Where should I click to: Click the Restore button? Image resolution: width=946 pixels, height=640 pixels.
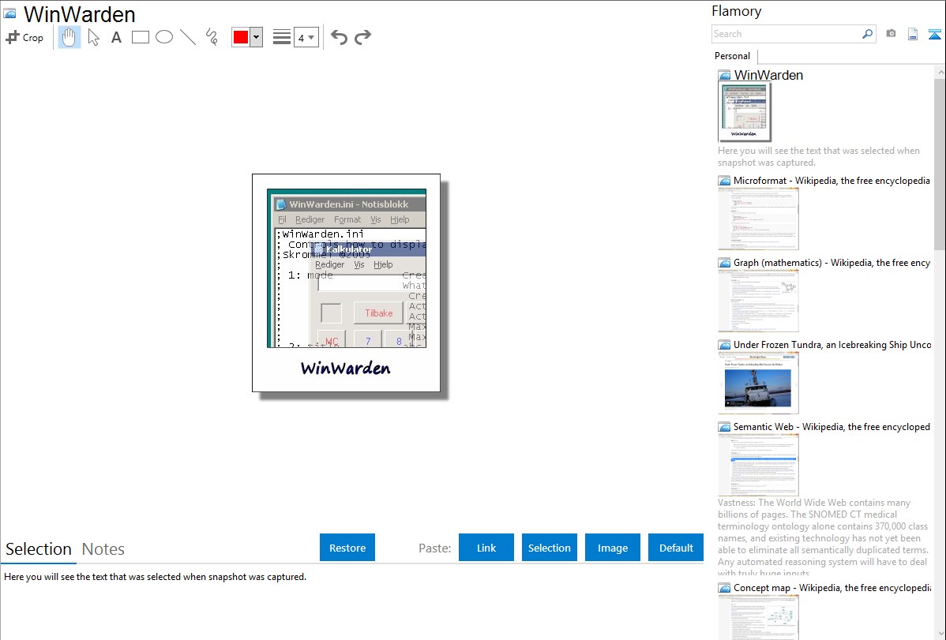[x=347, y=548]
